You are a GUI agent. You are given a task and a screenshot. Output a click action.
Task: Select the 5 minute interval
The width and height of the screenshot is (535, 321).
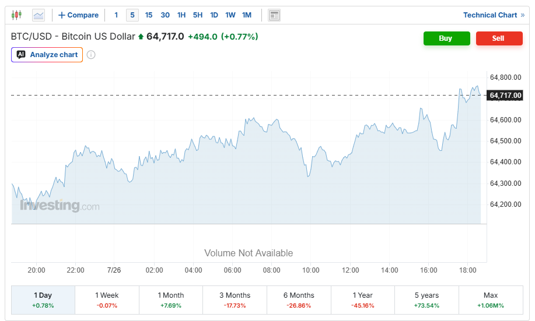tap(132, 15)
